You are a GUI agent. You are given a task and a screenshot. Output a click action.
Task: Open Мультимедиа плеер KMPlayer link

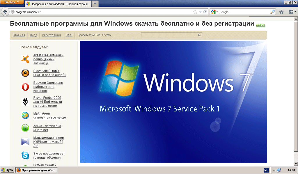(49, 142)
